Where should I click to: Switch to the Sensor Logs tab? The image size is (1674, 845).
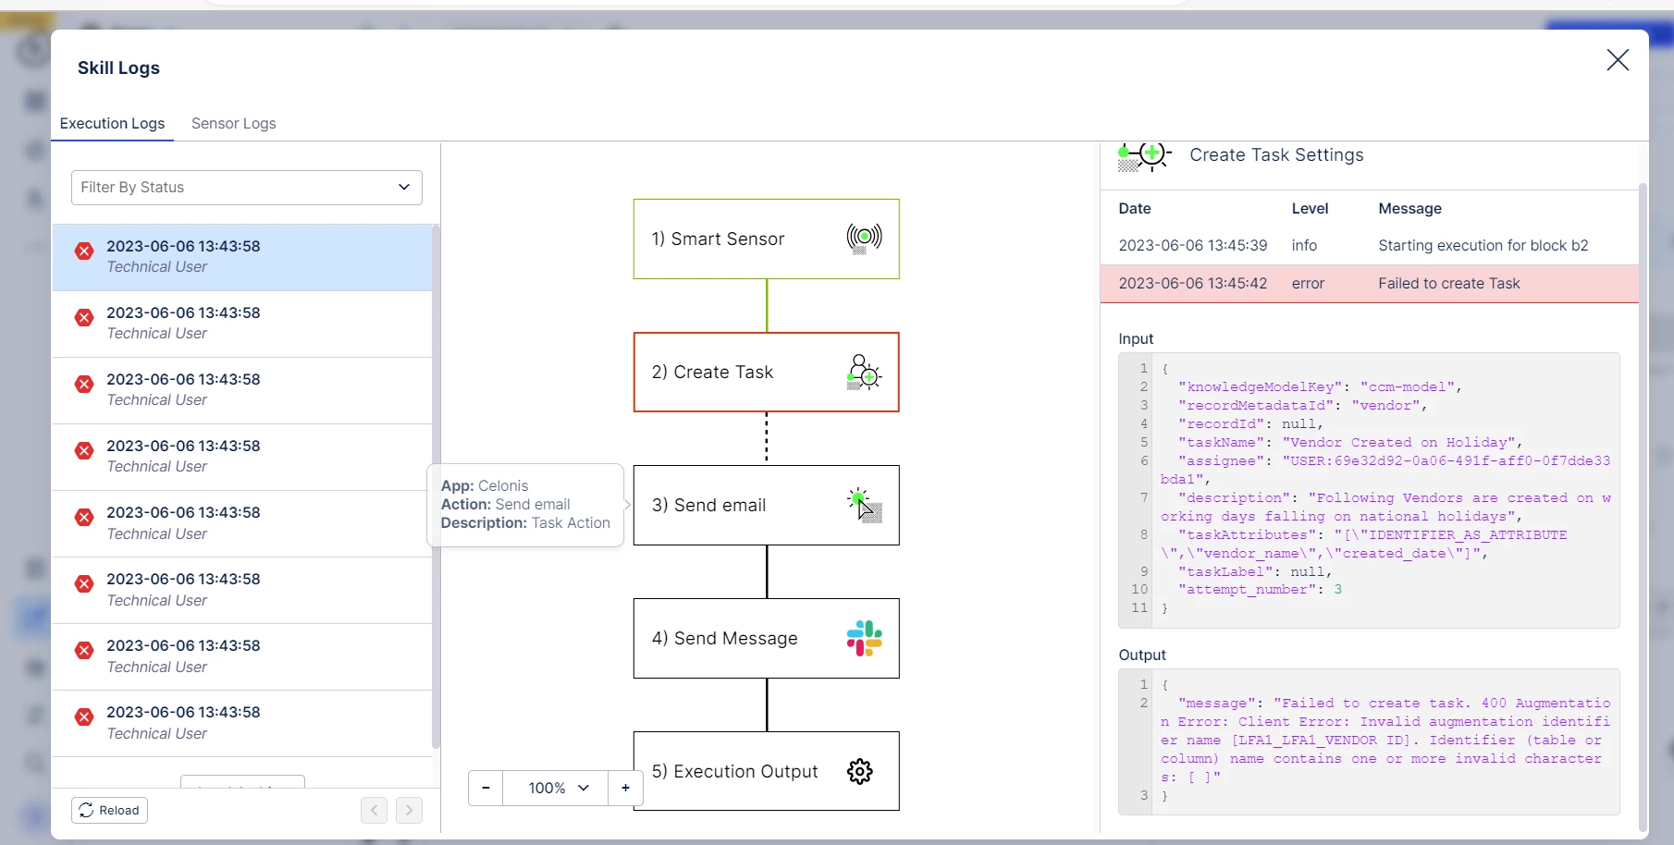[x=234, y=123]
